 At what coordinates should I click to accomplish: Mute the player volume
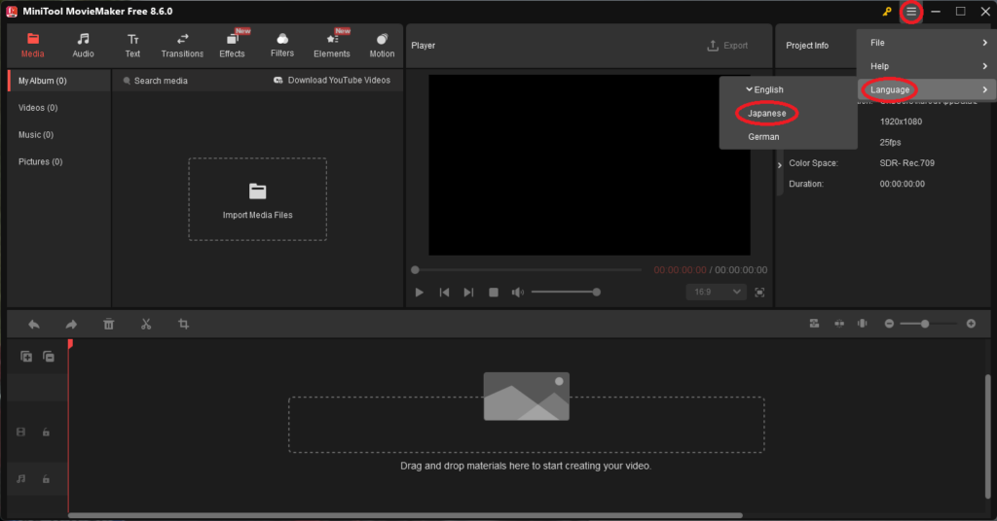[x=518, y=293]
